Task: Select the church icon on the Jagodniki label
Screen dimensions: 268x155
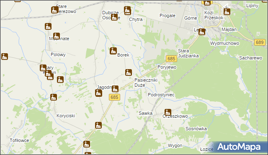Action: tap(115, 89)
